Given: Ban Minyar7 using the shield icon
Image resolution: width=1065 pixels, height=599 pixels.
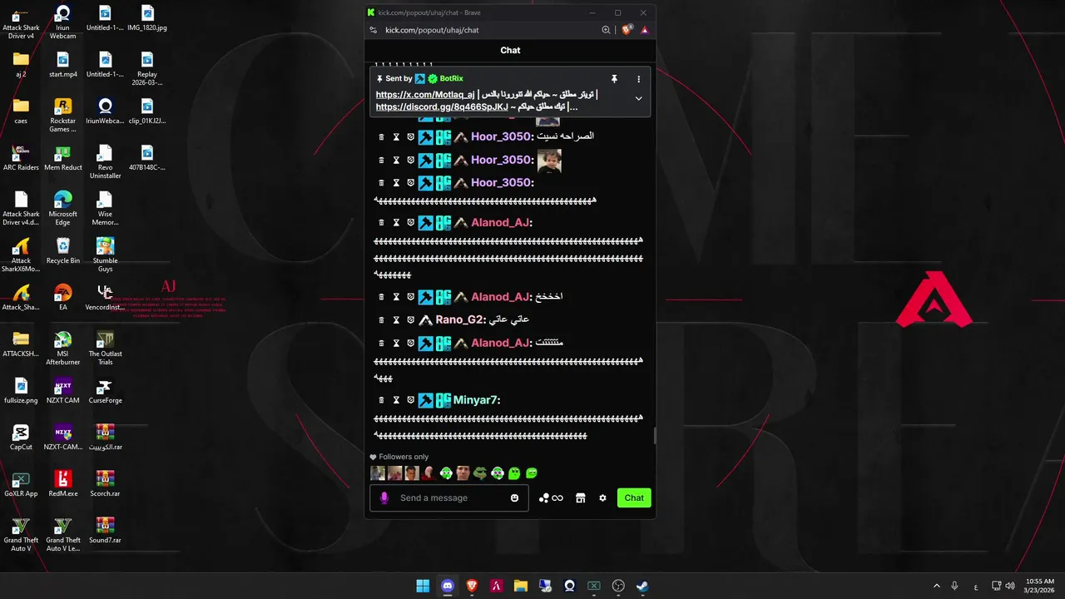Looking at the screenshot, I should pos(410,400).
